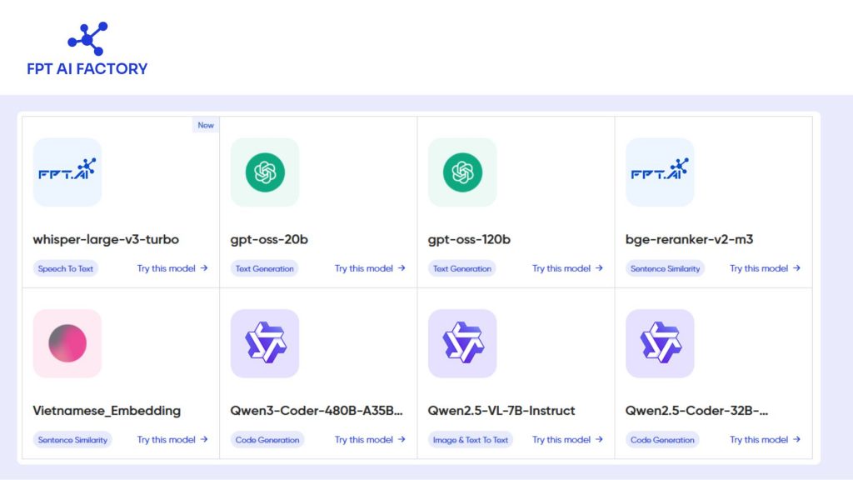Click the New badge on whisper card

(x=206, y=125)
